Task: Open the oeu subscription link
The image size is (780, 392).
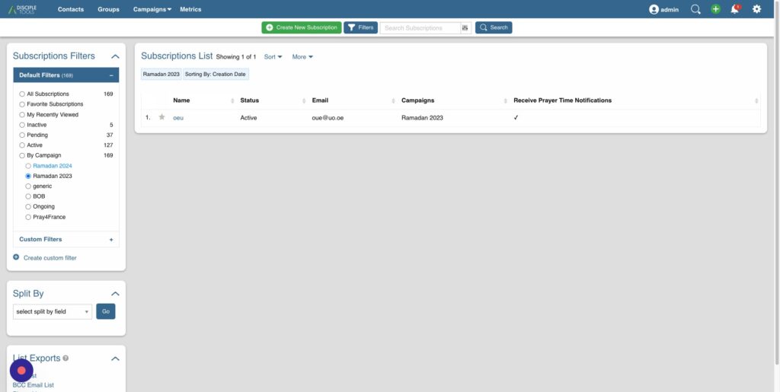Action: click(x=178, y=118)
